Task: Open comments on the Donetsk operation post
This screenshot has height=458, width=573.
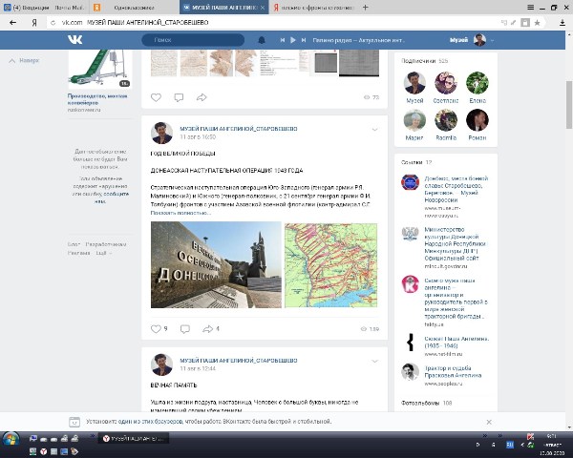Action: (x=180, y=328)
